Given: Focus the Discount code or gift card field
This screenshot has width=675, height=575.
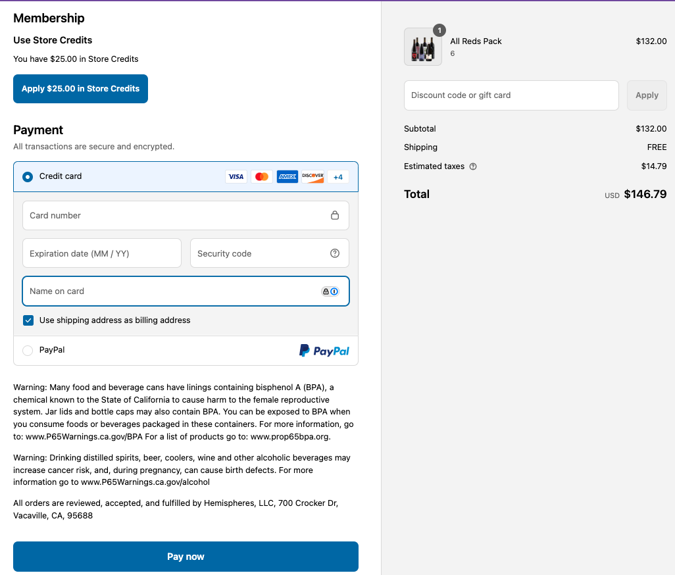Looking at the screenshot, I should (511, 95).
